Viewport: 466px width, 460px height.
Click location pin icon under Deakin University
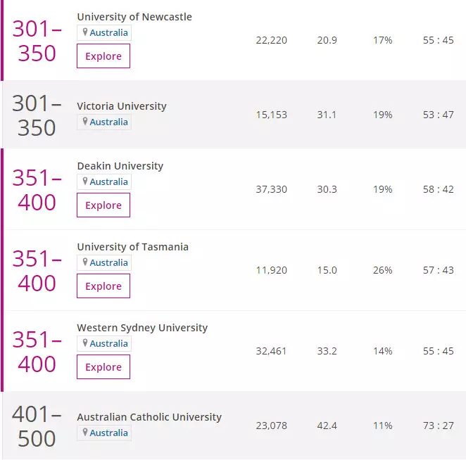coord(85,181)
